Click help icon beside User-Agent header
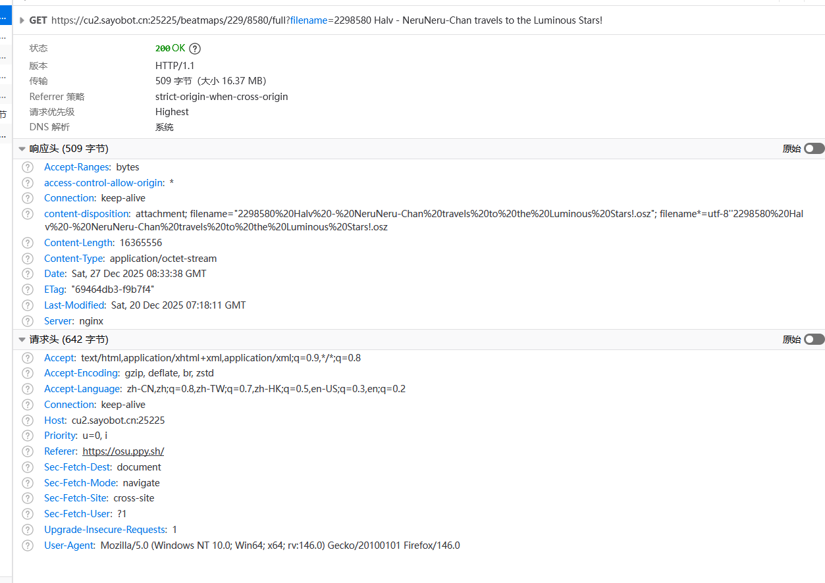825x583 pixels. click(x=28, y=545)
